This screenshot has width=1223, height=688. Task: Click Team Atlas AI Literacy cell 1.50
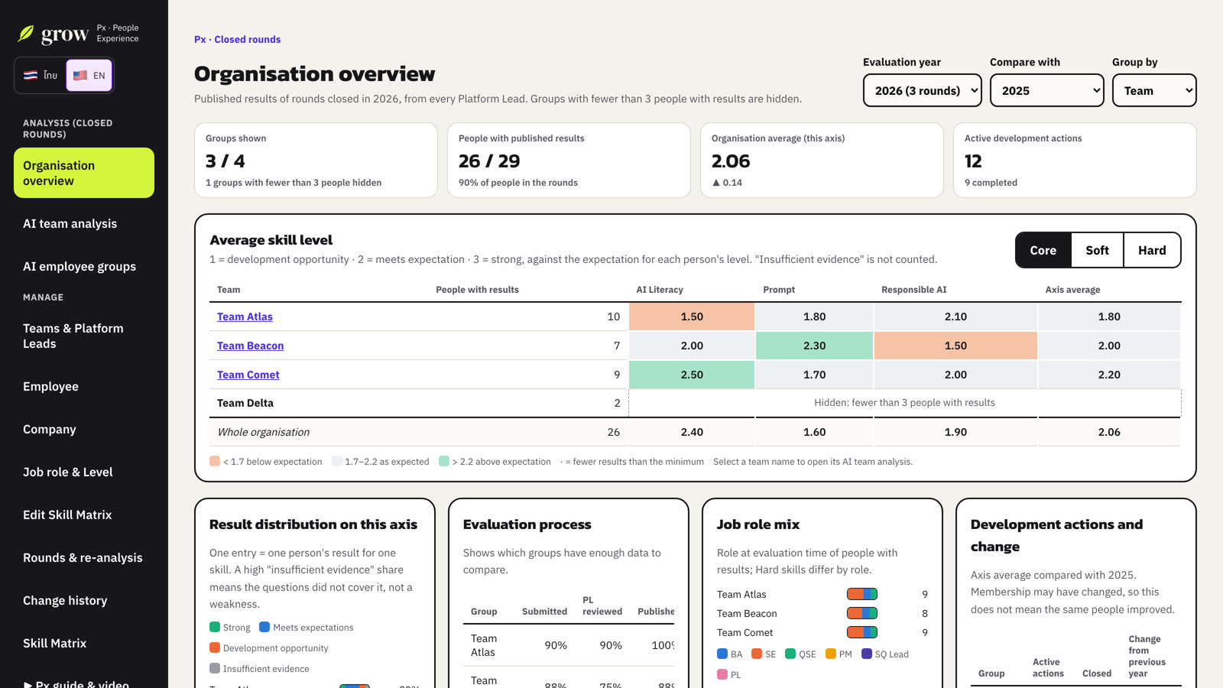pos(692,316)
